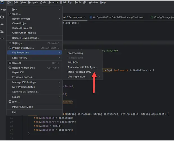Click the More tool windows ellipsis icon
The height and width of the screenshot is (141, 174).
point(2,38)
